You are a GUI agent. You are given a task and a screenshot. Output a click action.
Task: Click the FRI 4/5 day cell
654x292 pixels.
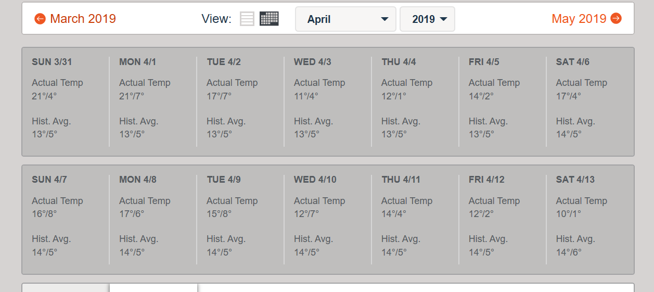503,101
